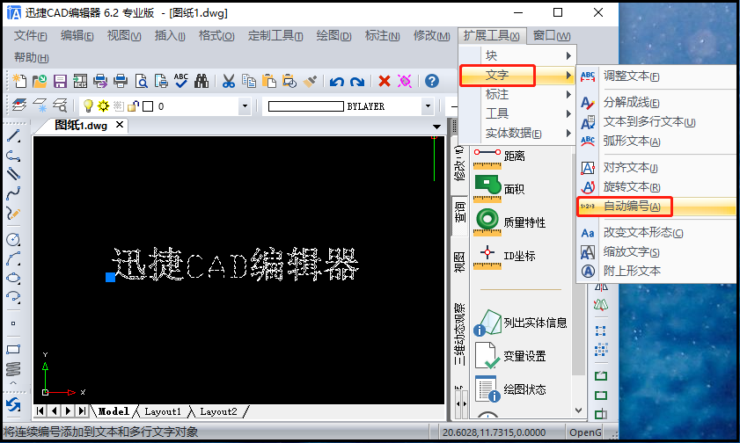Viewport: 740px width, 443px height.
Task: Open the 窗口 menu
Action: pyautogui.click(x=551, y=36)
